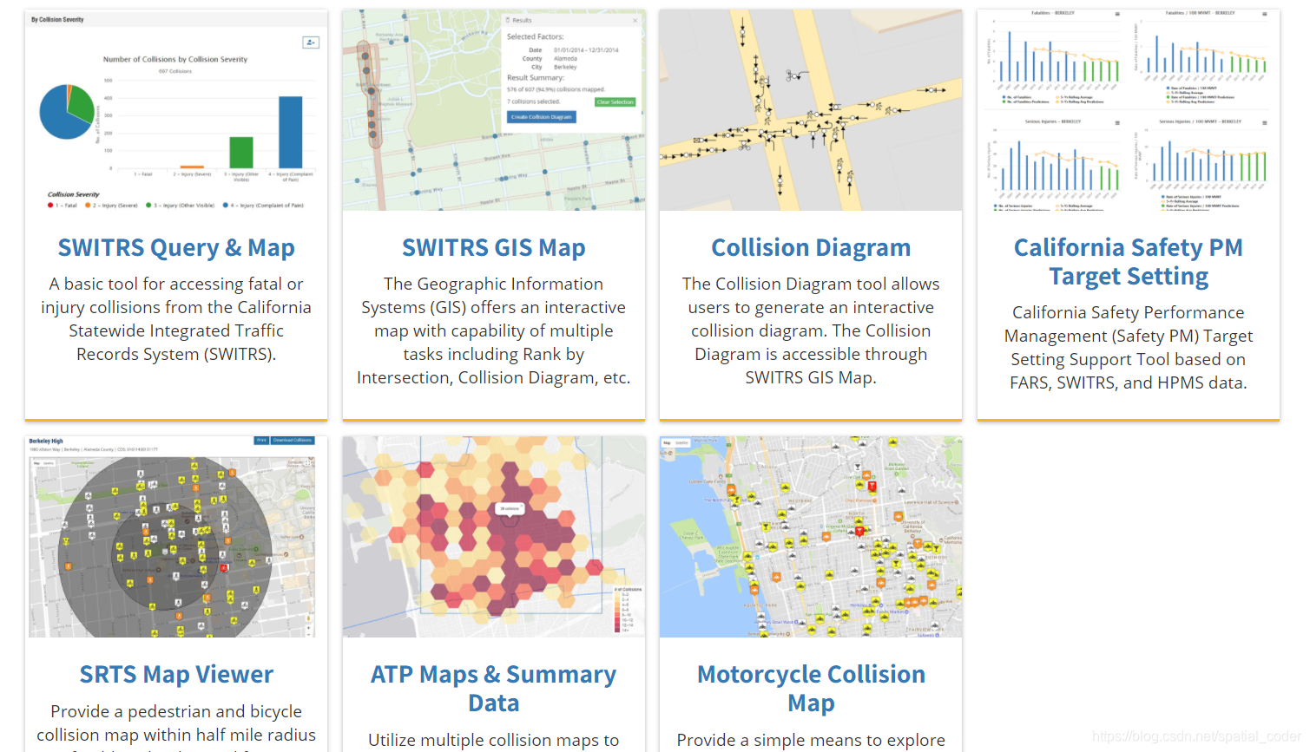
Task: Click the Safety PM Target Setting description text
Action: point(1128,348)
